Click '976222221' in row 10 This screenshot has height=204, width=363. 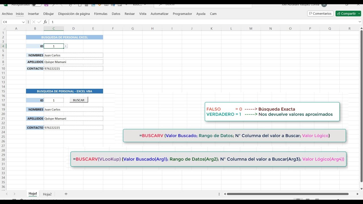(52, 69)
